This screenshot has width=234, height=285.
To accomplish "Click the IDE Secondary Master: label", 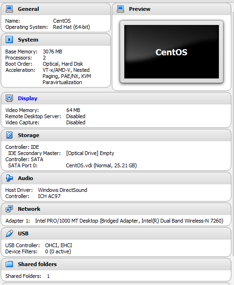I will point(35,153).
